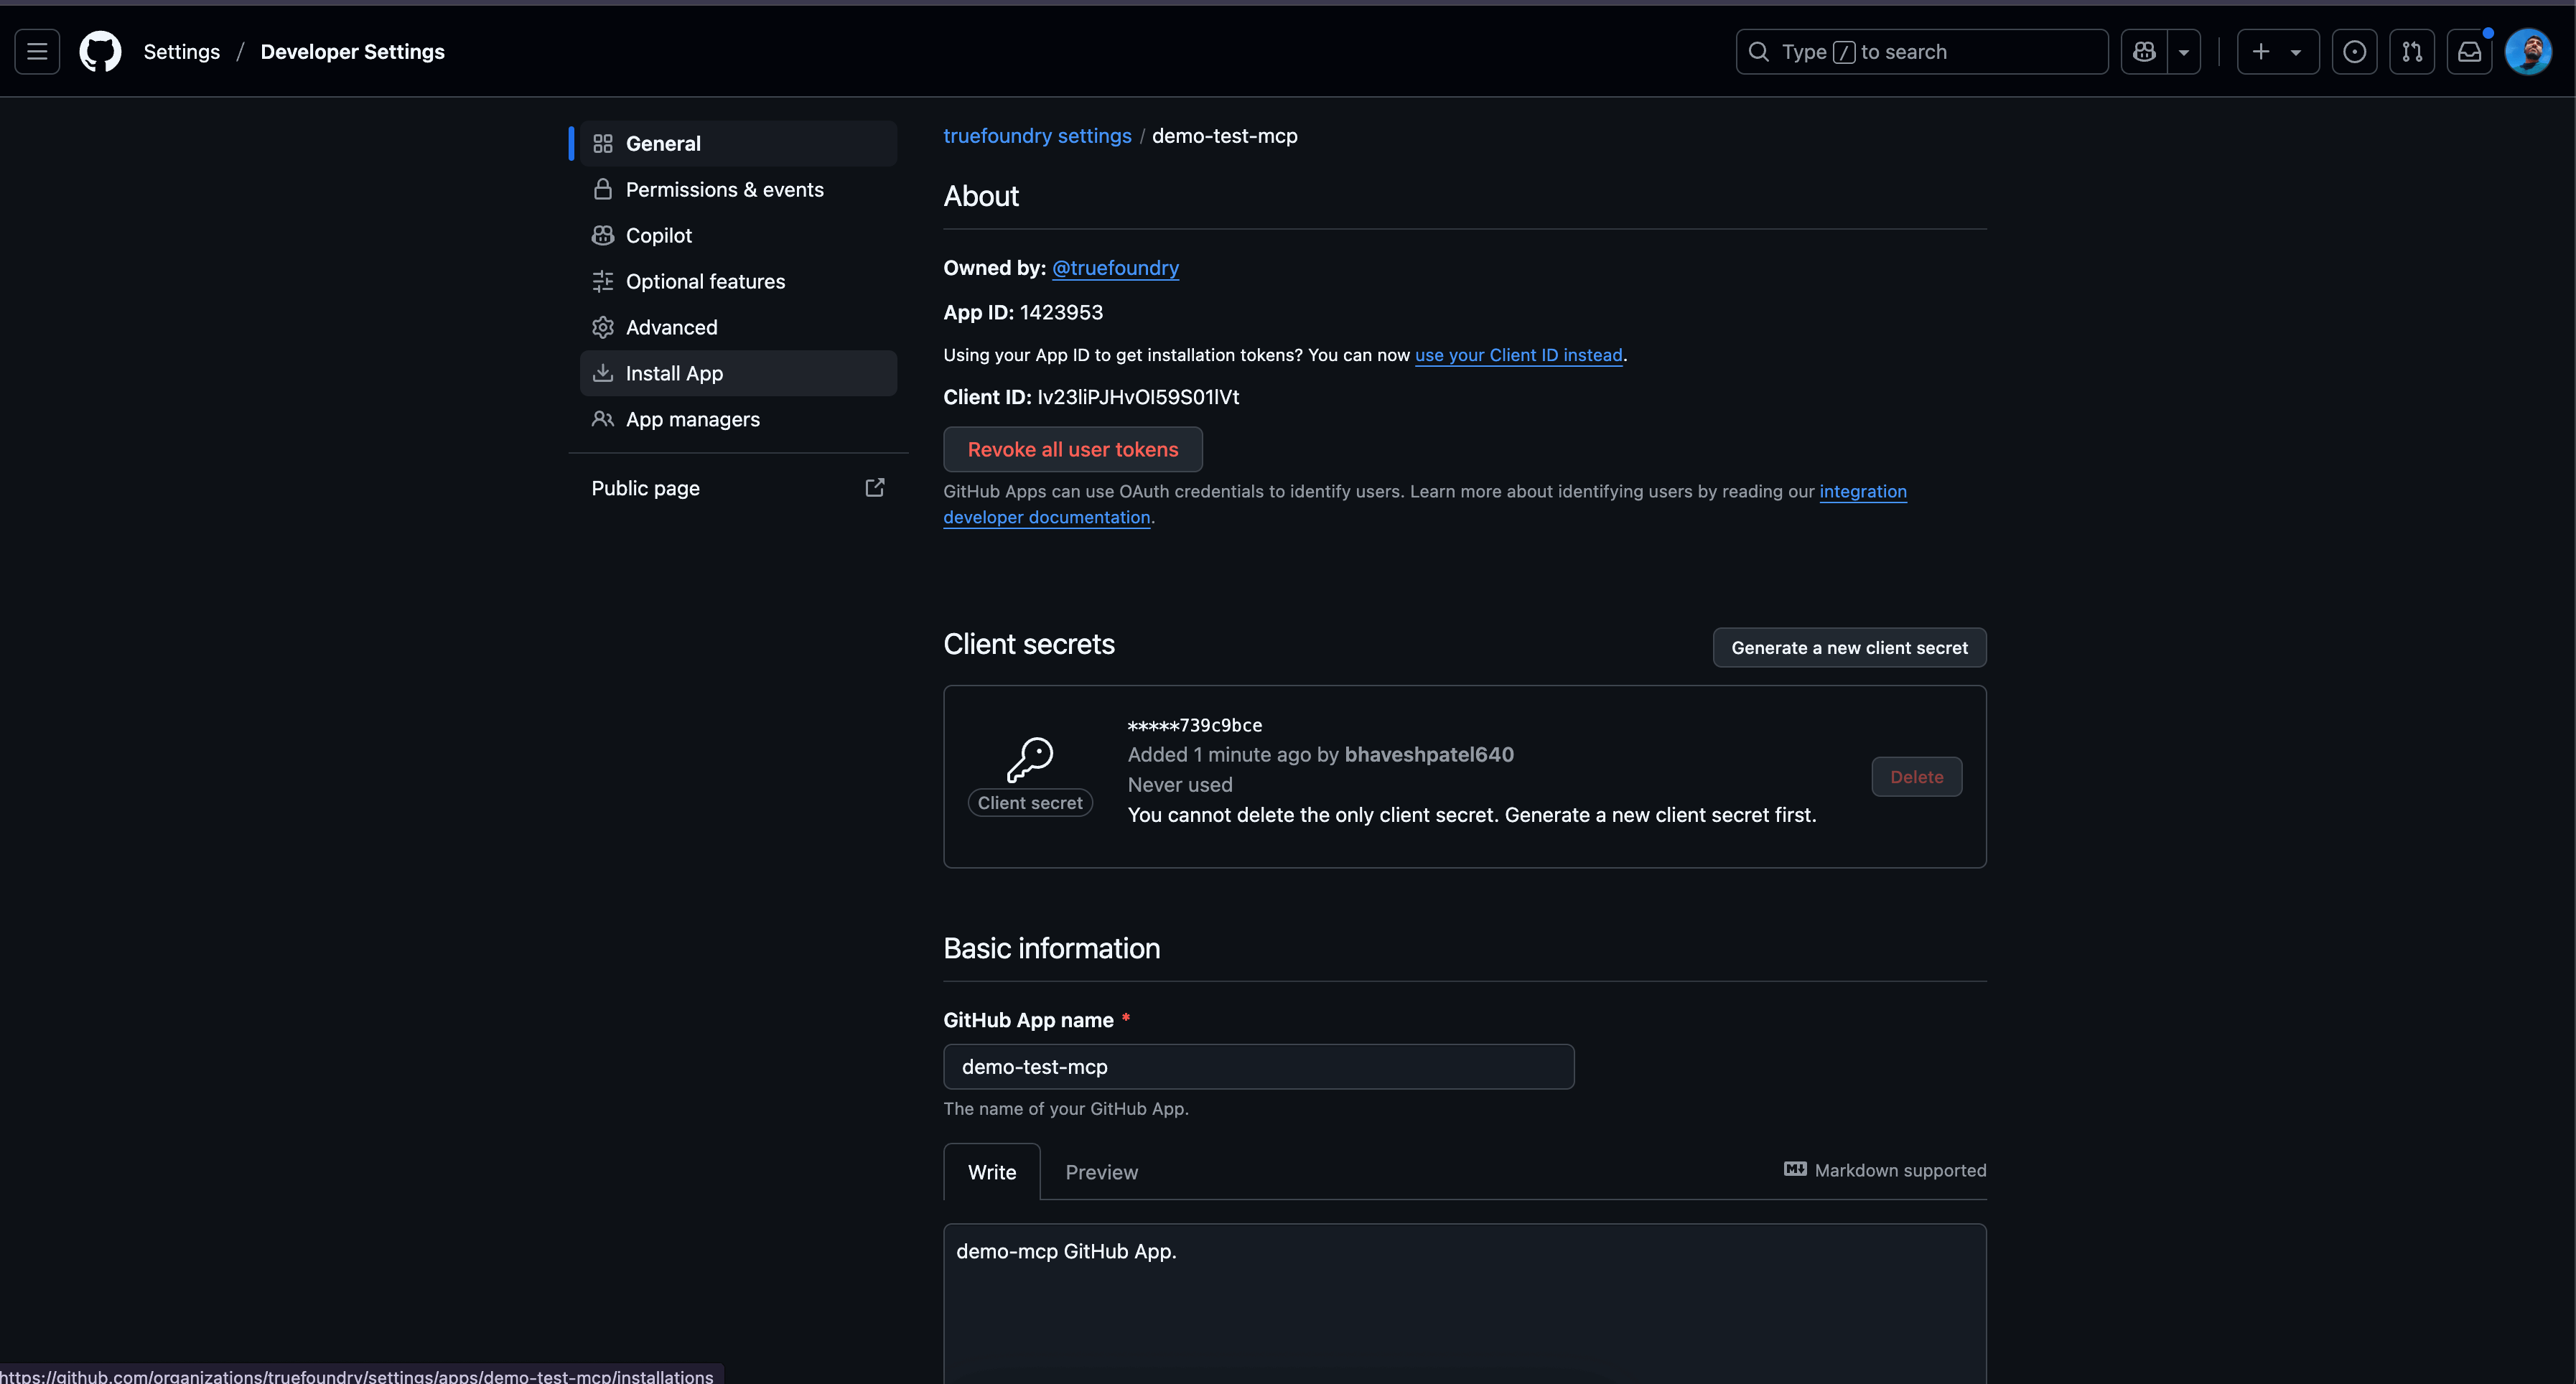
Task: Open Permissions & events sidebar item
Action: point(724,190)
